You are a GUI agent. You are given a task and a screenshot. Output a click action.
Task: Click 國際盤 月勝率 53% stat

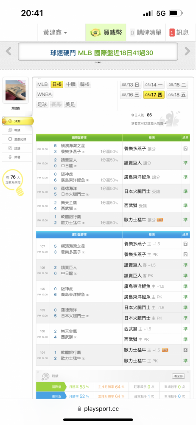(x=79, y=387)
